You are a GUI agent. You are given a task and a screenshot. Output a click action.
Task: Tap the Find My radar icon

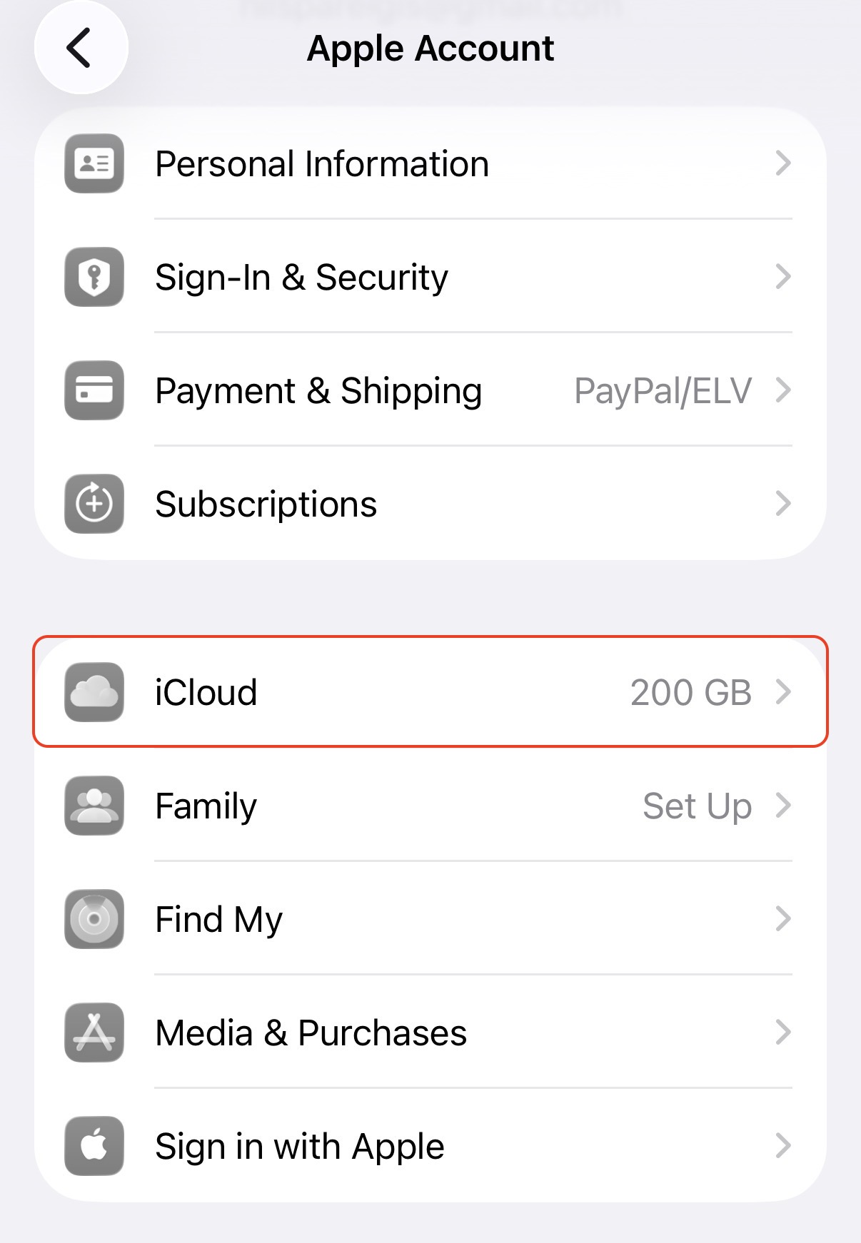tap(94, 919)
